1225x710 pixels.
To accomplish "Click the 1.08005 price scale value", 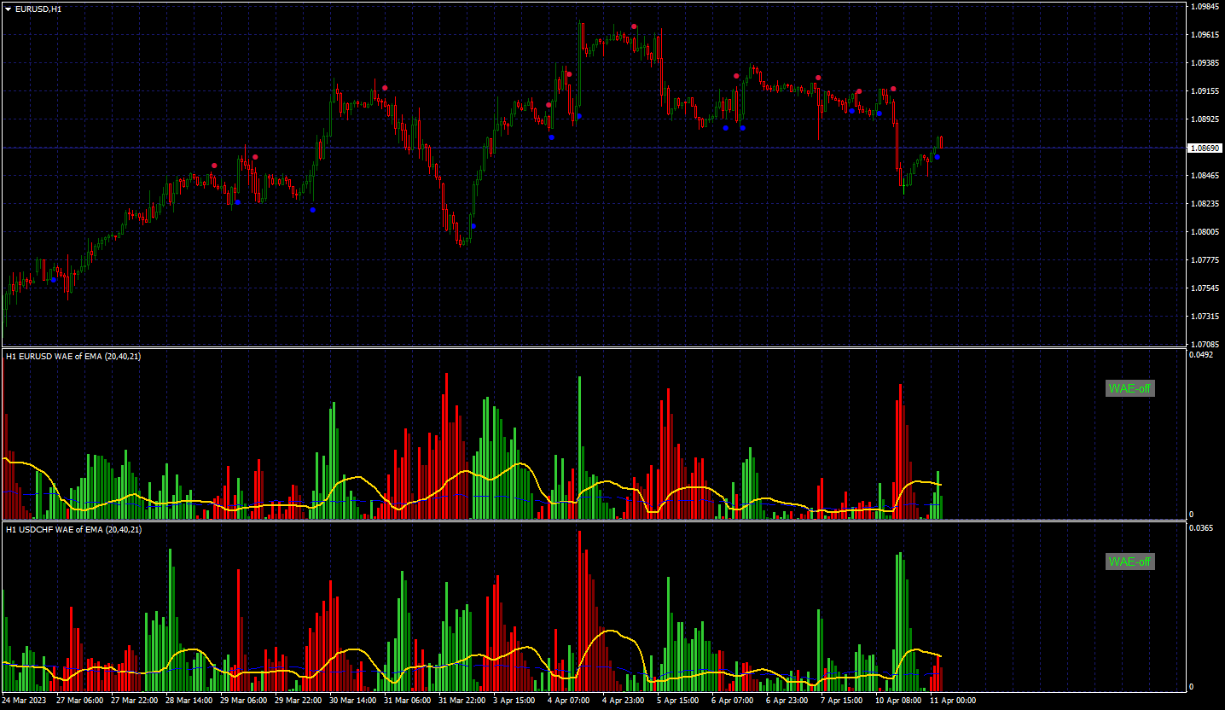I will click(x=1205, y=231).
